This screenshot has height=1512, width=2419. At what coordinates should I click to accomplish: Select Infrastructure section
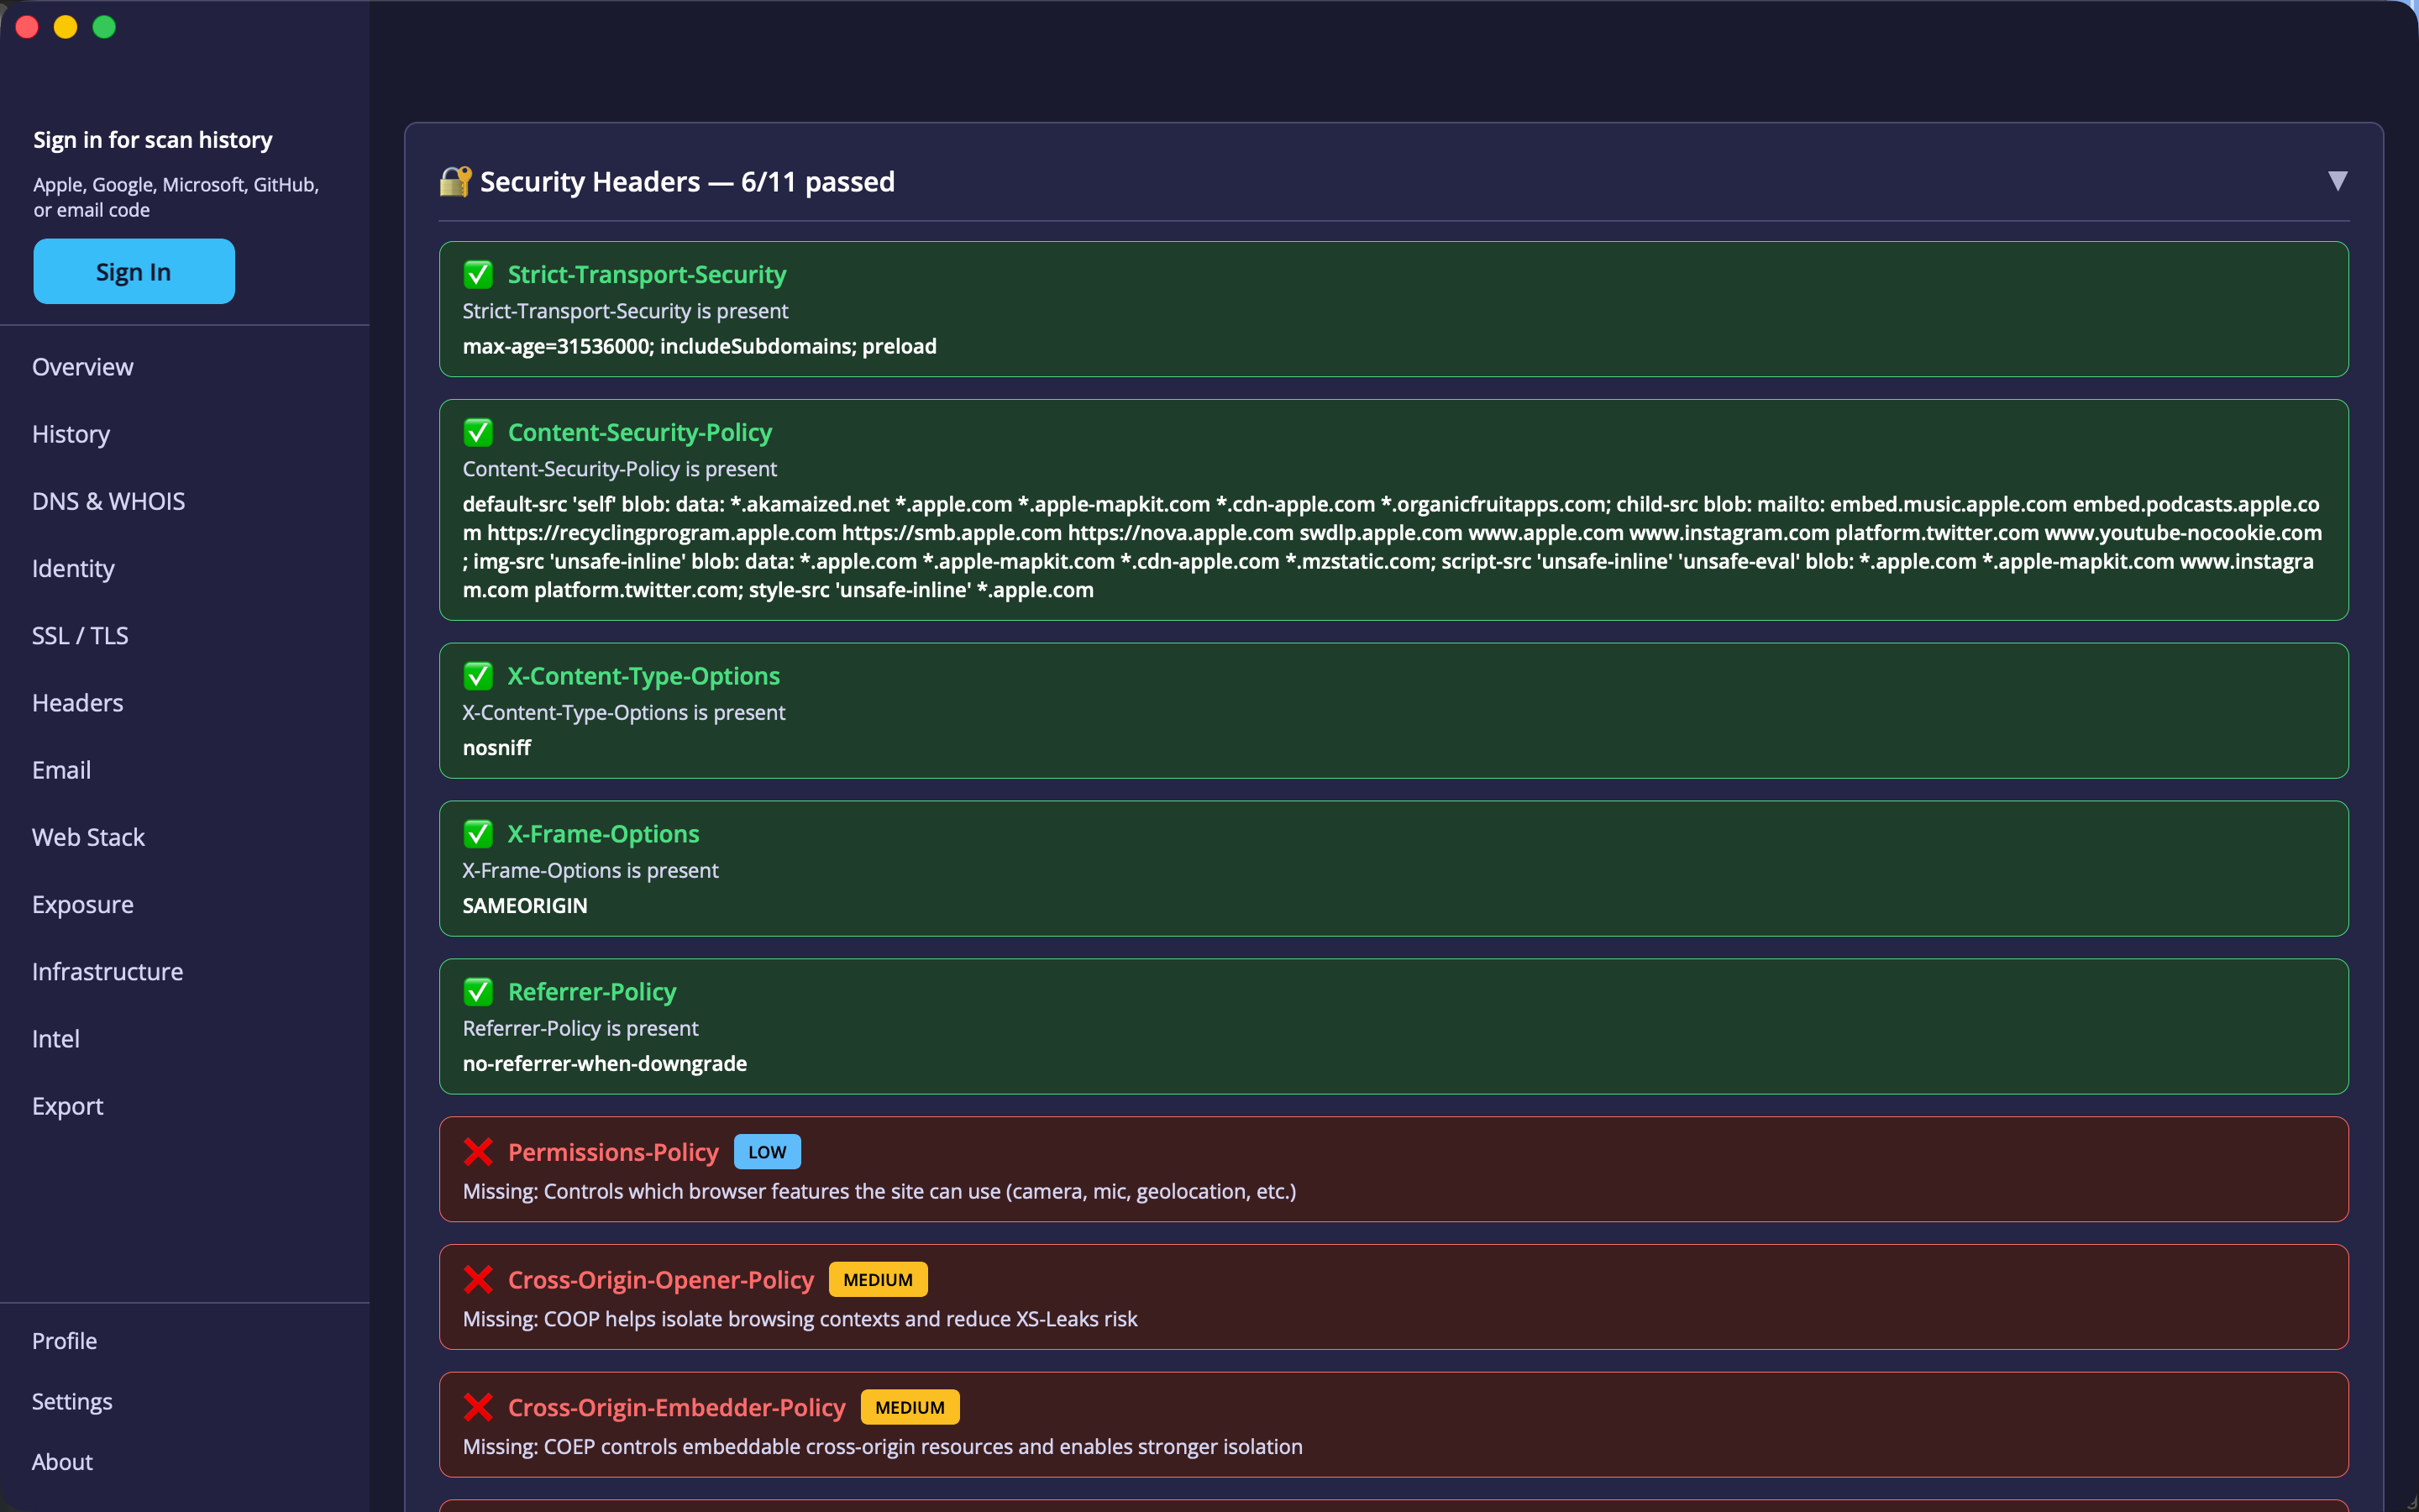click(x=108, y=971)
